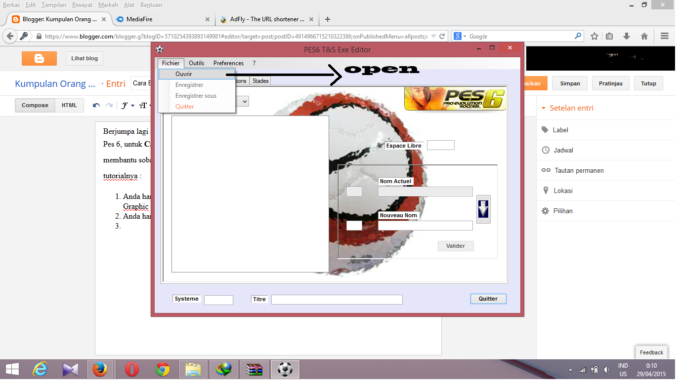Choose Enregistrer sous menu entry
The height and width of the screenshot is (385, 678).
click(x=197, y=96)
